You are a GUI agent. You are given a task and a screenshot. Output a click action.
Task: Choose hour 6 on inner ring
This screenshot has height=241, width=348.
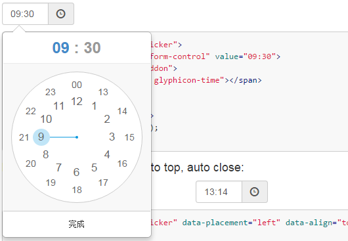point(77,172)
